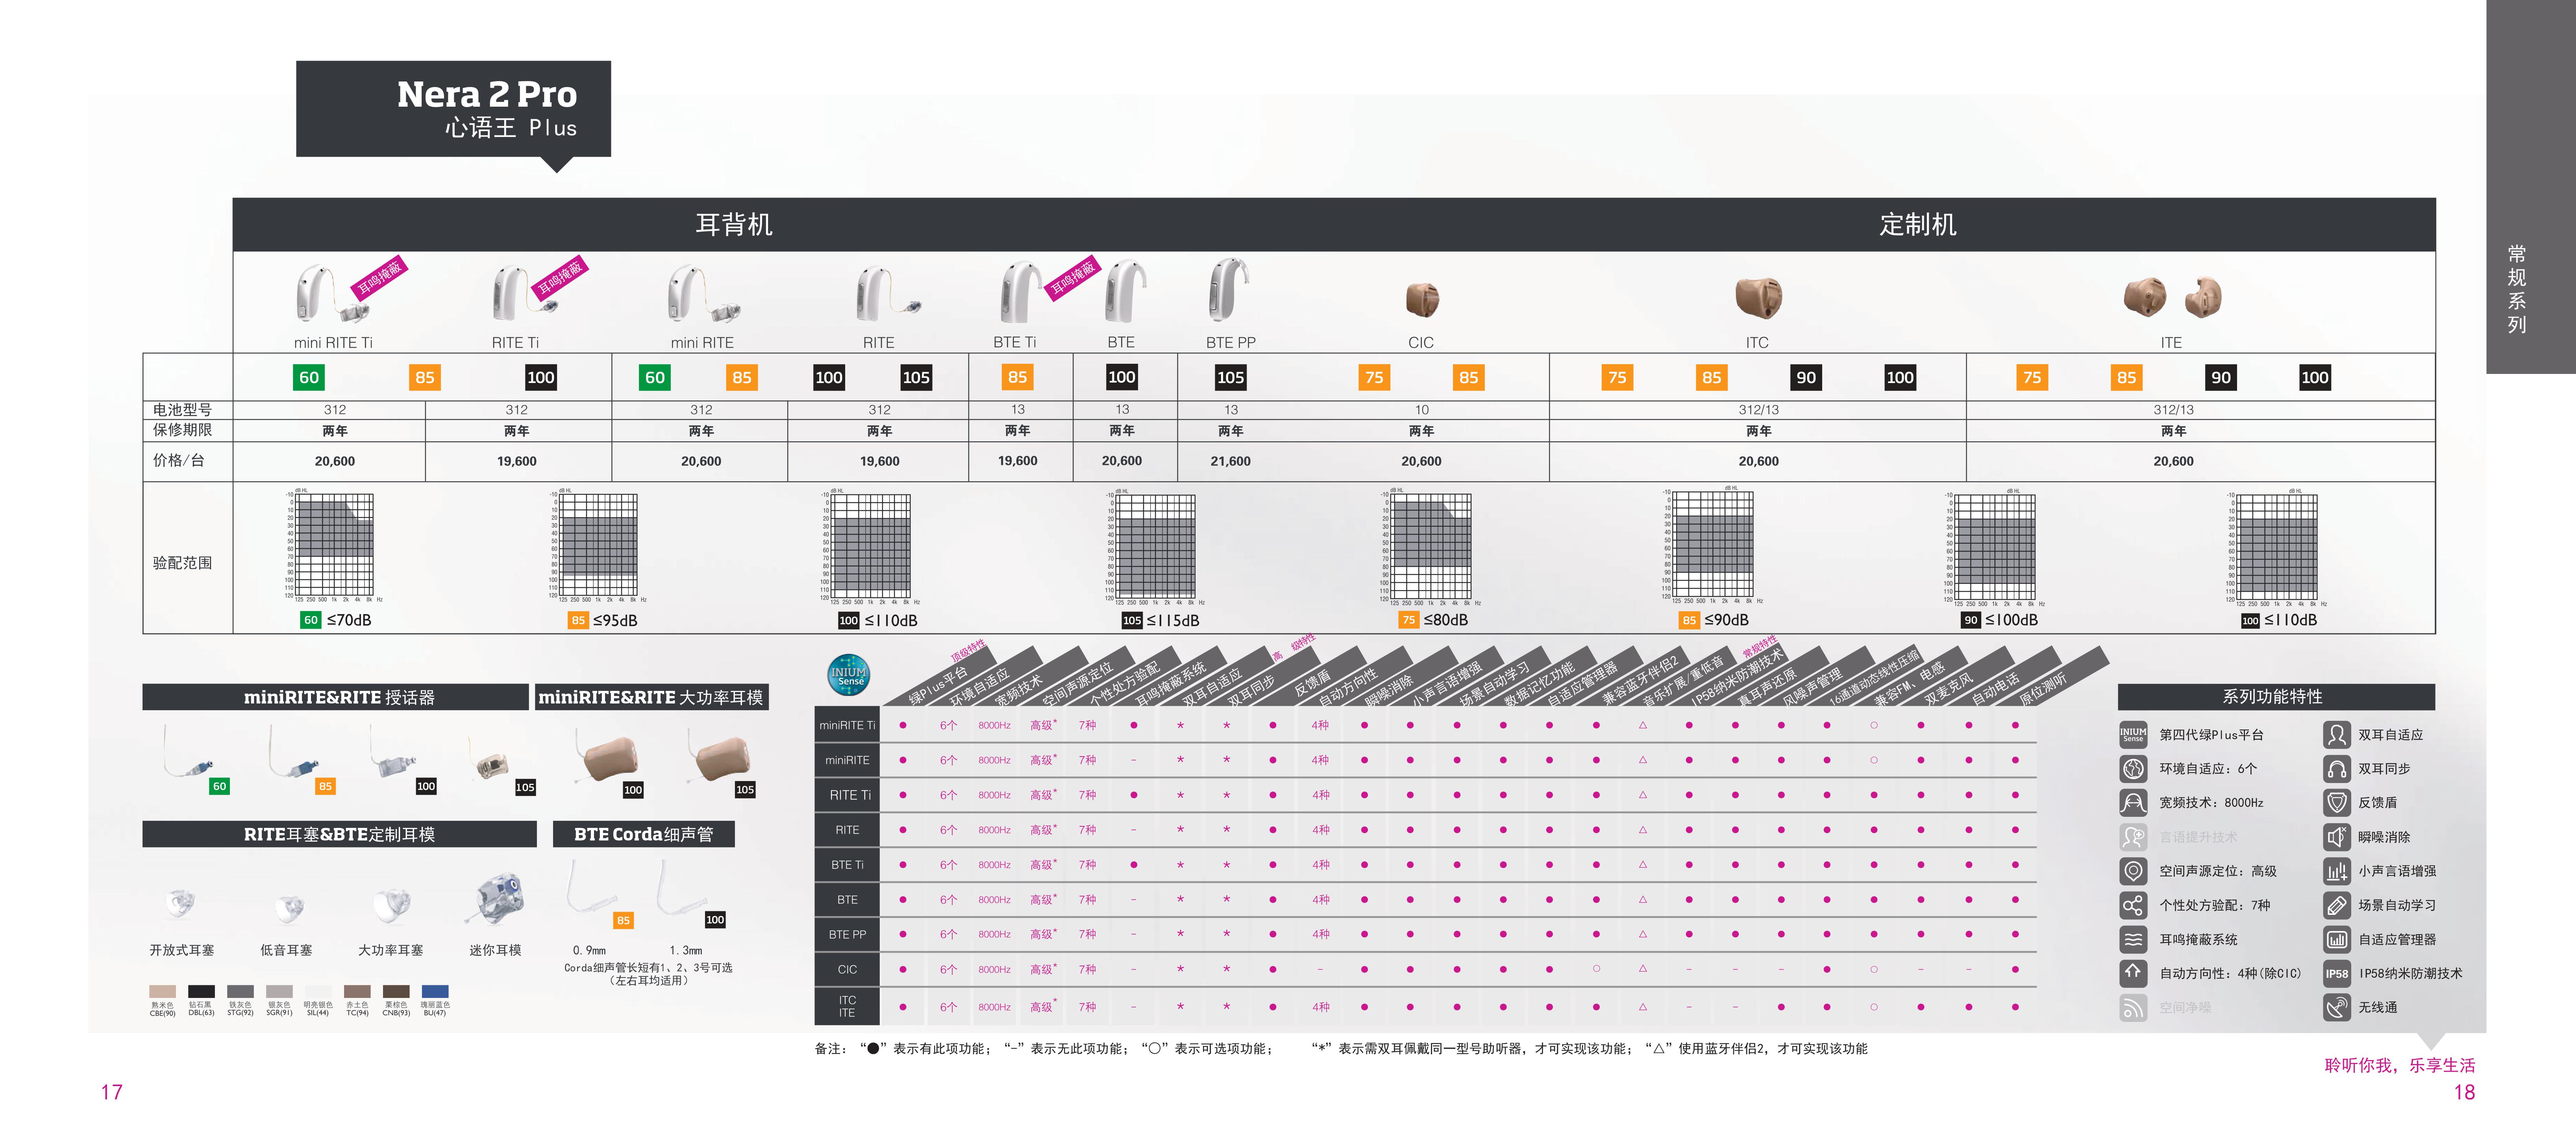2576x1144 pixels.
Task: Click the 电池型号 row label
Action: coord(182,410)
